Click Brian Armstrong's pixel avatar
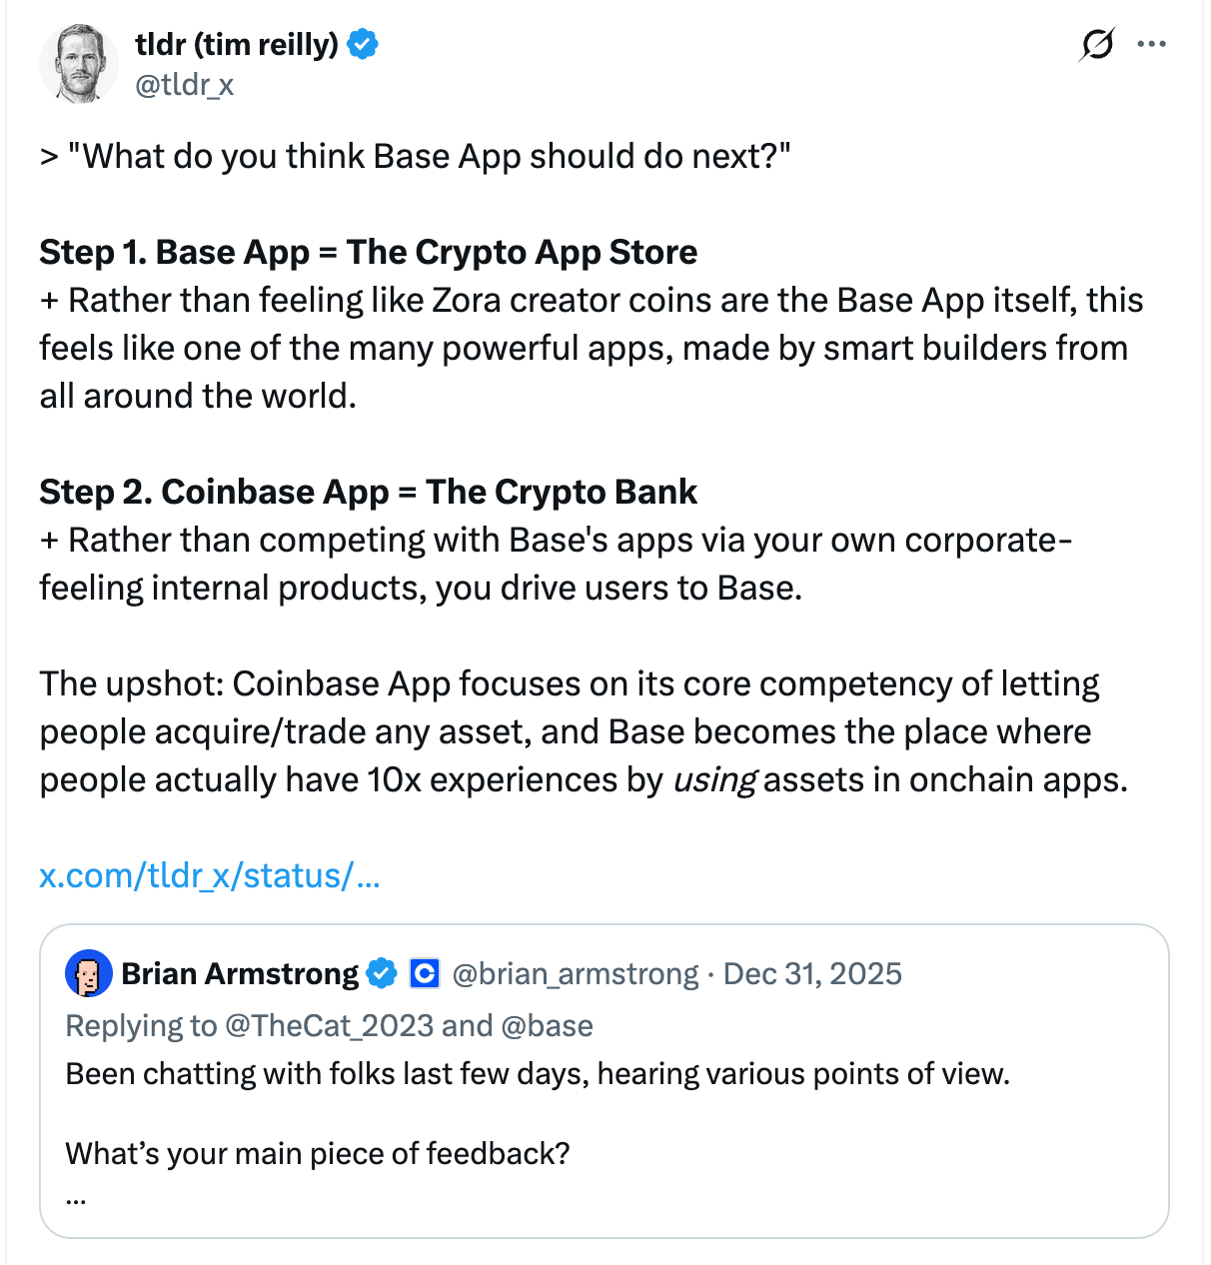This screenshot has height=1265, width=1211. (x=89, y=973)
